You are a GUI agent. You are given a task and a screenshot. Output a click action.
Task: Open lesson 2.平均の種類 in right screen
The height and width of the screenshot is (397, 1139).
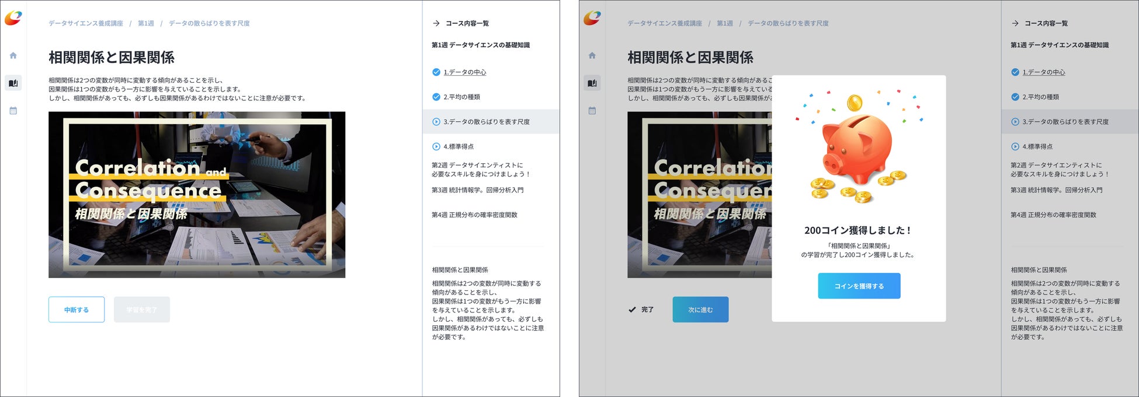1040,97
